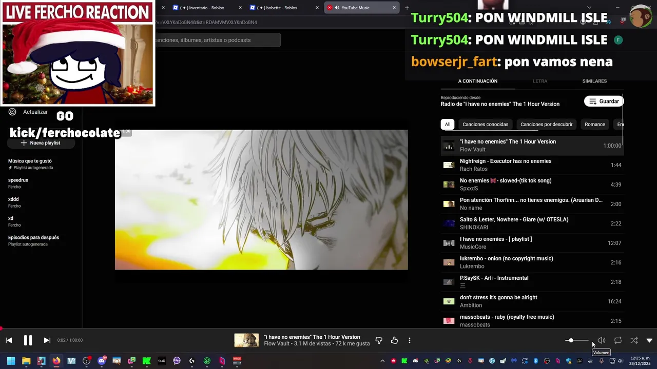This screenshot has width=657, height=369.
Task: Play No enemies - slowed (tik tok song)
Action: (x=532, y=184)
